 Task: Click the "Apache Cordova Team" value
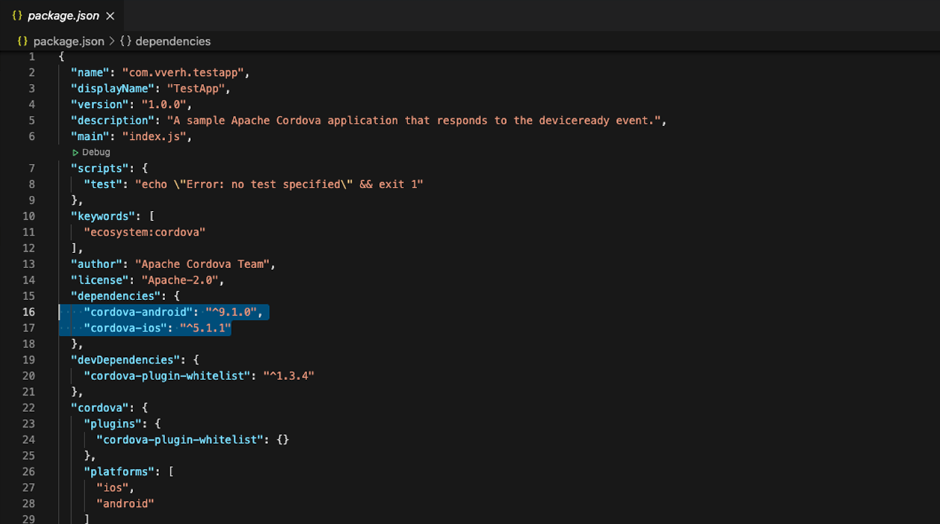(x=202, y=264)
